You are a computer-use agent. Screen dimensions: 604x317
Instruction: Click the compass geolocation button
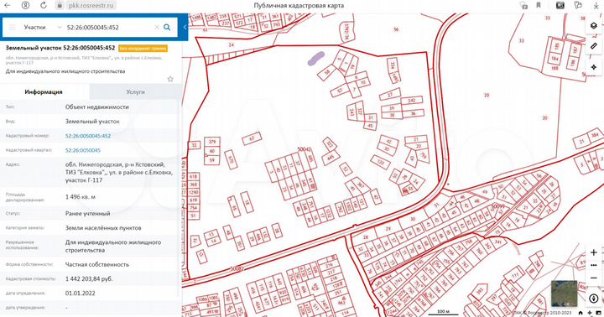tap(594, 299)
